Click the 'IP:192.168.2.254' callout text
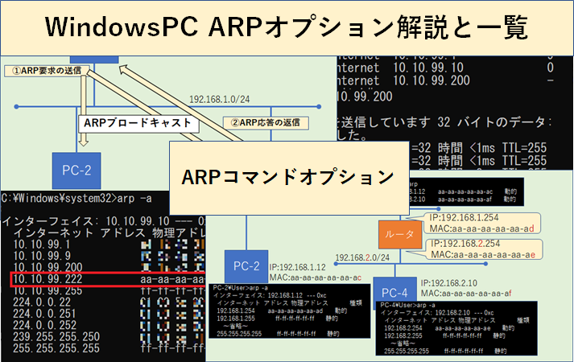Image resolution: width=574 pixels, height=362 pixels. pos(465,244)
